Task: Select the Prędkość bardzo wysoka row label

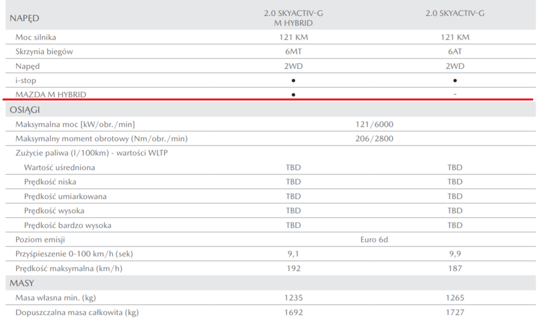Action: coord(67,225)
